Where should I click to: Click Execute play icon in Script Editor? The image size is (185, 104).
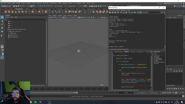point(147,12)
